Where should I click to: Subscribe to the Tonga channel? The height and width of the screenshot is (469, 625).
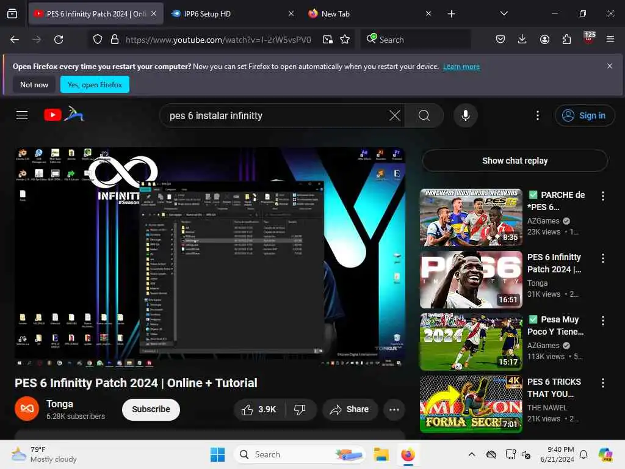[151, 410]
